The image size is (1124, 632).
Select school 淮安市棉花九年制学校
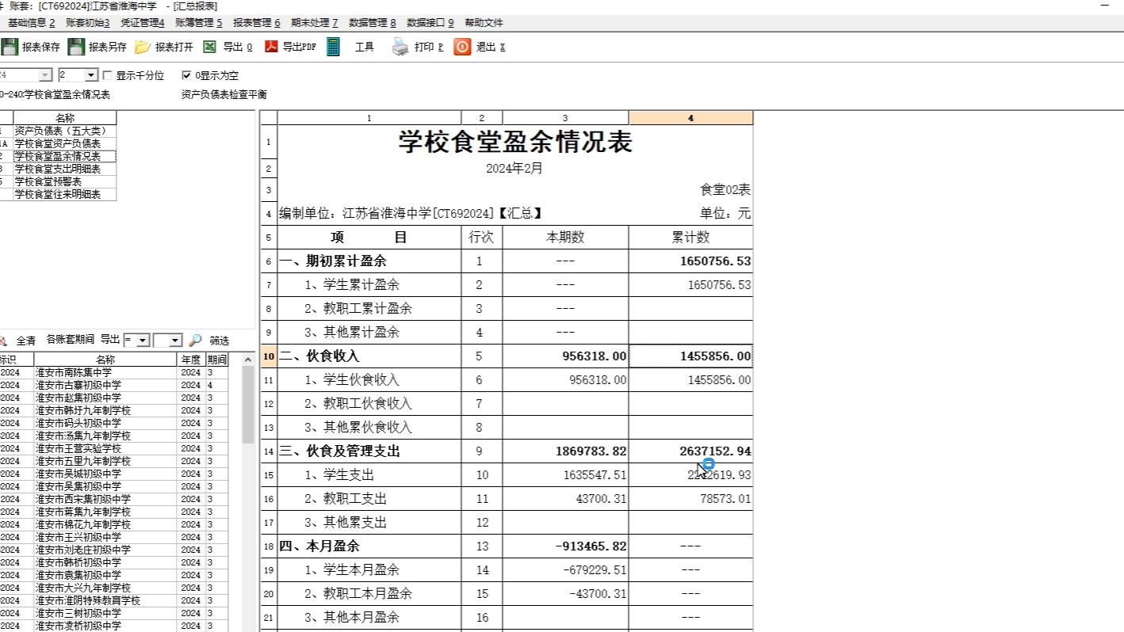(x=105, y=524)
